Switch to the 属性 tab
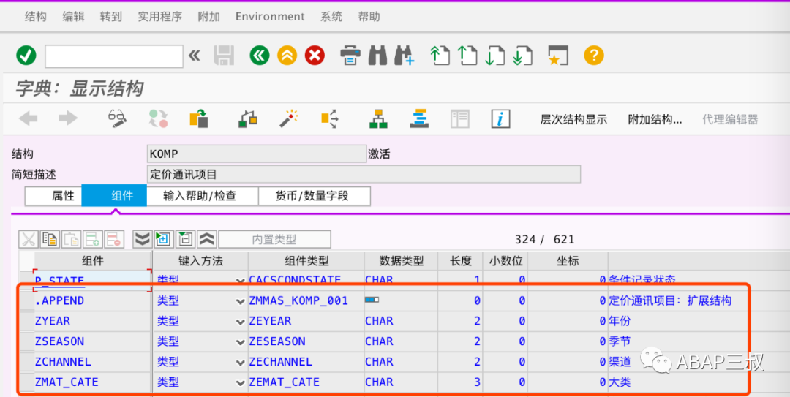 (53, 196)
